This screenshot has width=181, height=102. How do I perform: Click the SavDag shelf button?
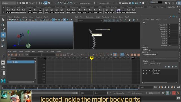click(x=118, y=11)
